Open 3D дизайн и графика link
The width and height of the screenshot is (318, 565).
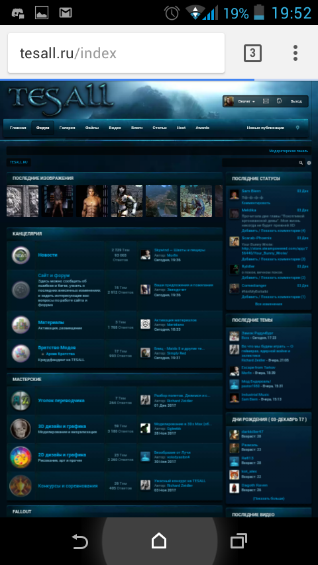point(62,426)
